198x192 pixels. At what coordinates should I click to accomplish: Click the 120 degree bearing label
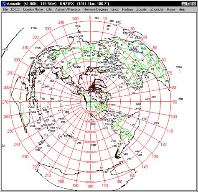pos(163,144)
